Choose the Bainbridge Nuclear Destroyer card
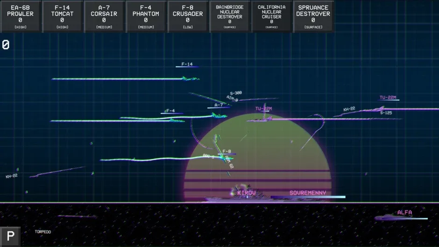 (x=230, y=16)
